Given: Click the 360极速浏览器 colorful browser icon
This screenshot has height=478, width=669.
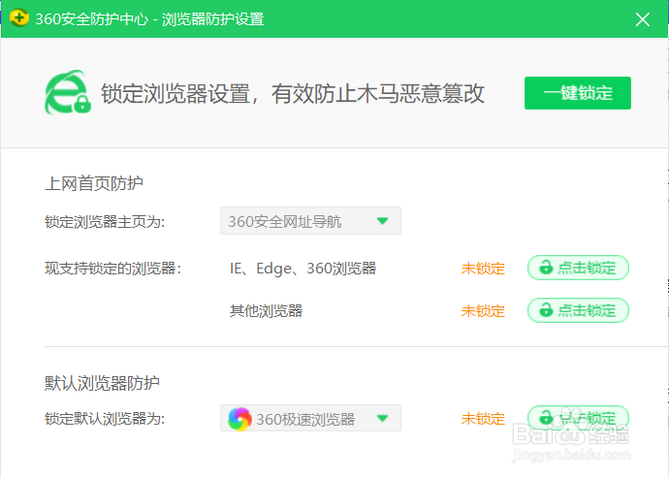Looking at the screenshot, I should pyautogui.click(x=239, y=419).
